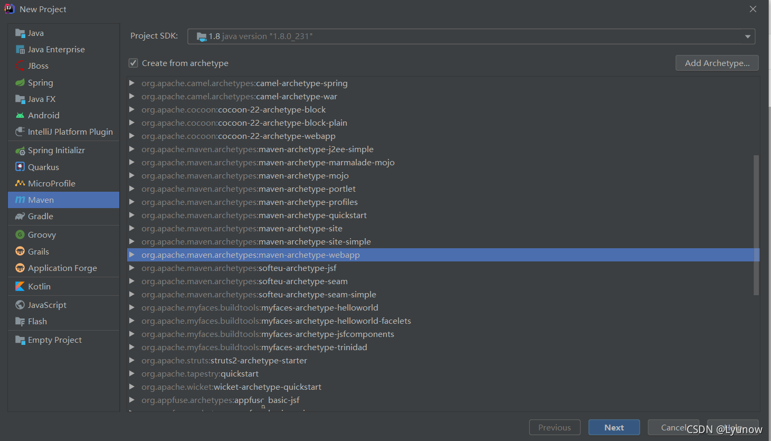Viewport: 771px width, 441px height.
Task: Click the SDK field showing 1.8 java version
Action: [x=471, y=36]
